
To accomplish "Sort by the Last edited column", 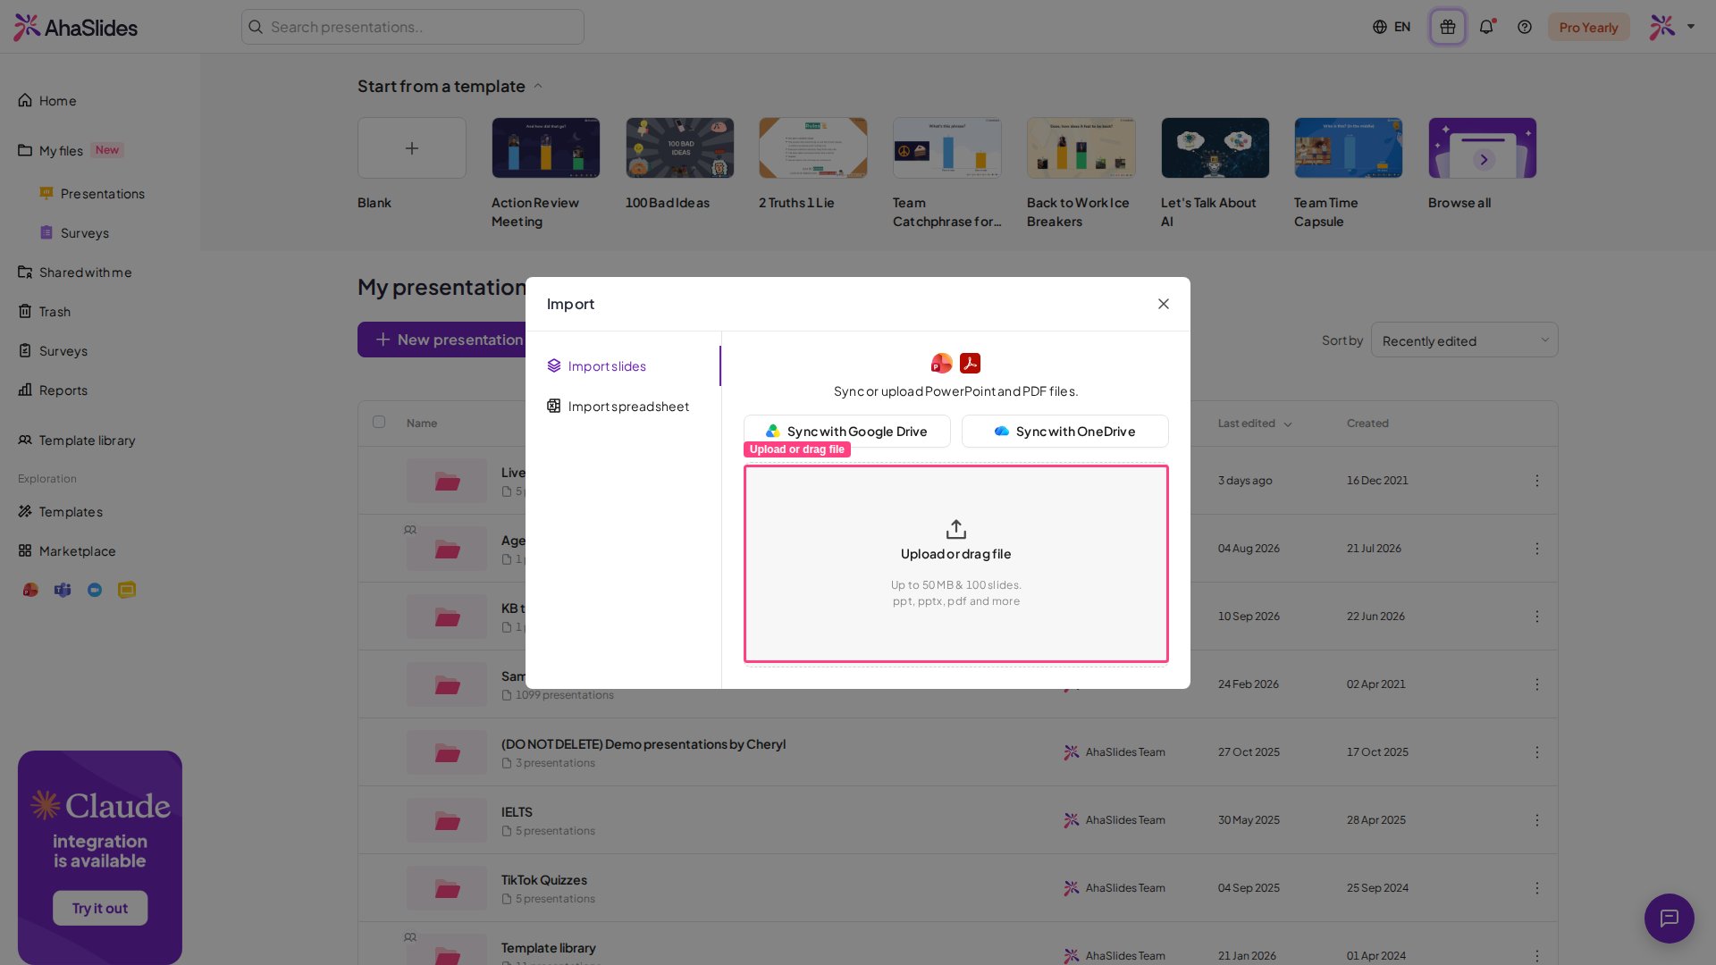I will coord(1254,424).
